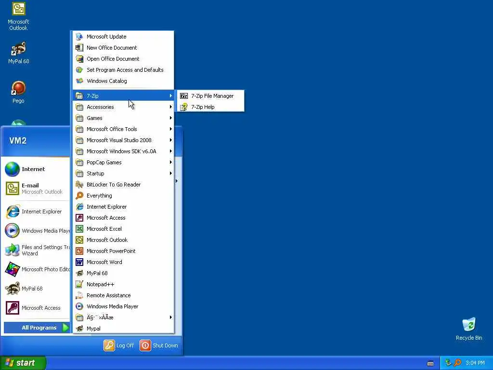Click Windows Media Player in All Programs list
Screen dimensions: 493x370
point(123,306)
